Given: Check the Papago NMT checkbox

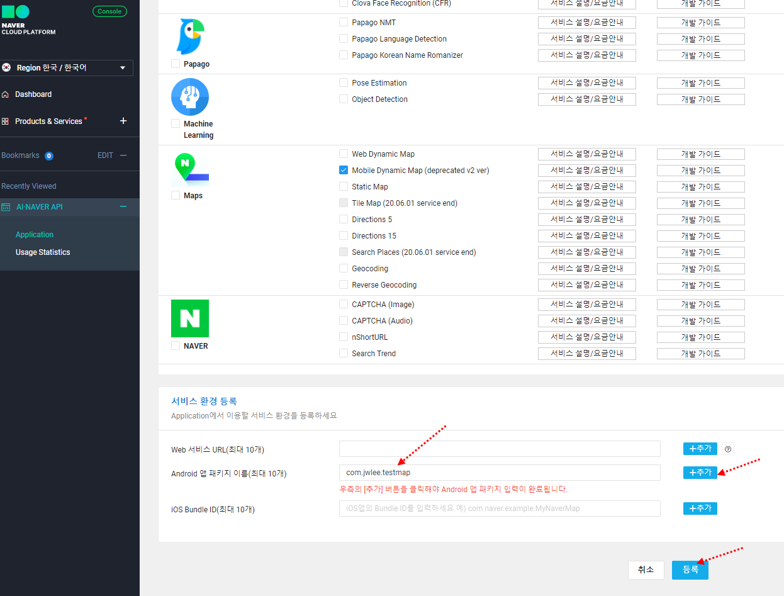Looking at the screenshot, I should click(x=344, y=22).
